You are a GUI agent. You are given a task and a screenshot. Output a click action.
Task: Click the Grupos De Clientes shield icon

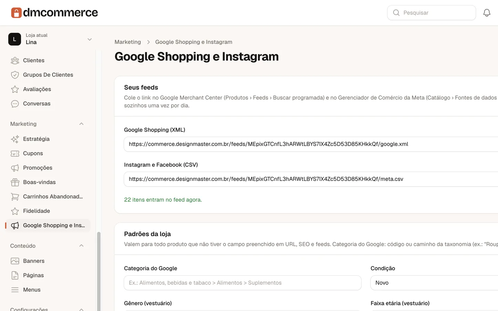click(15, 75)
